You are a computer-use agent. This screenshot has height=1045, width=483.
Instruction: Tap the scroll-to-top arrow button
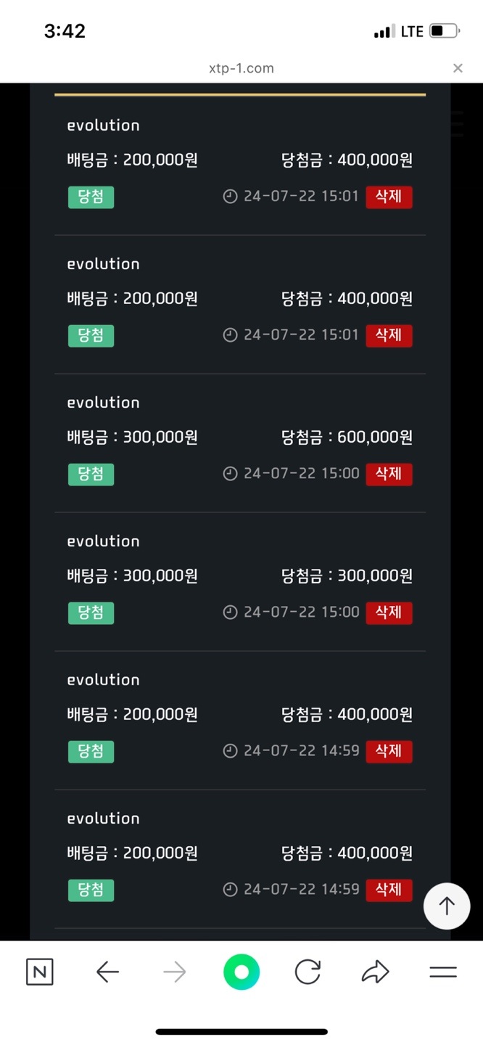click(447, 906)
